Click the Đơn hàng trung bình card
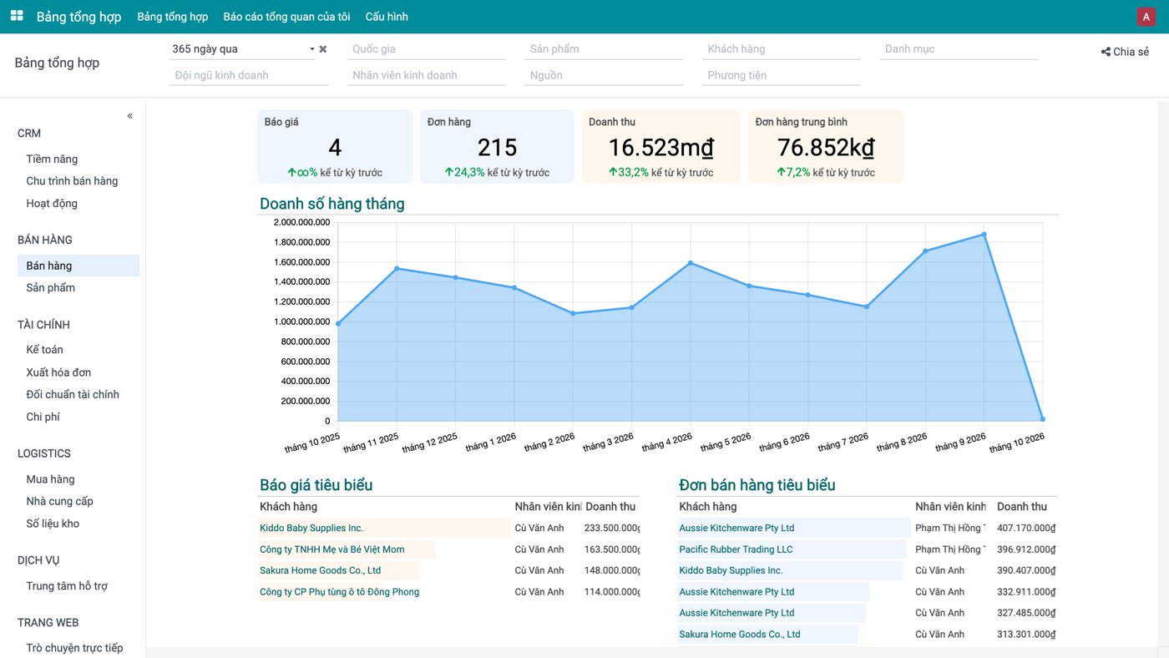 [x=826, y=147]
